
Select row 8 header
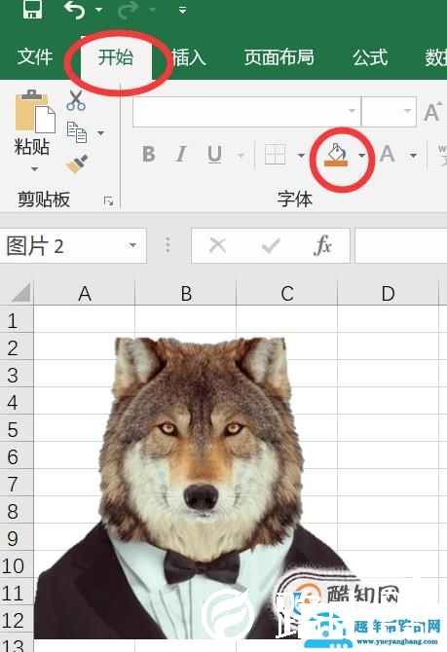(x=17, y=510)
